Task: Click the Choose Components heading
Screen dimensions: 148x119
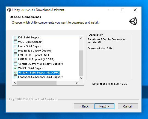Action: (x=25, y=17)
